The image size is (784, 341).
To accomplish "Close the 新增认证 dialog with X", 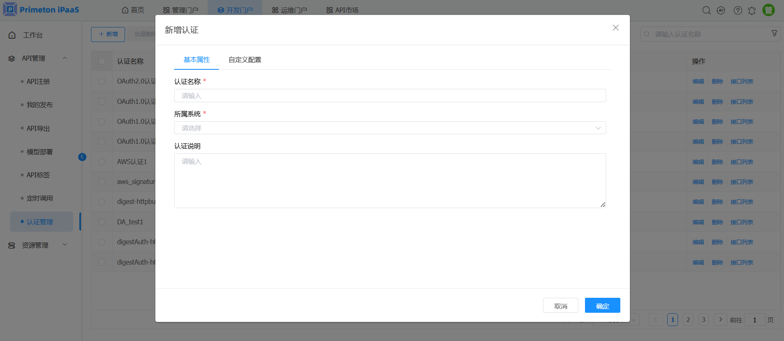I will (615, 27).
